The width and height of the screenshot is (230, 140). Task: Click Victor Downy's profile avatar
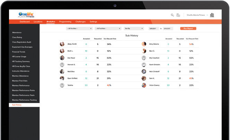point(144,85)
